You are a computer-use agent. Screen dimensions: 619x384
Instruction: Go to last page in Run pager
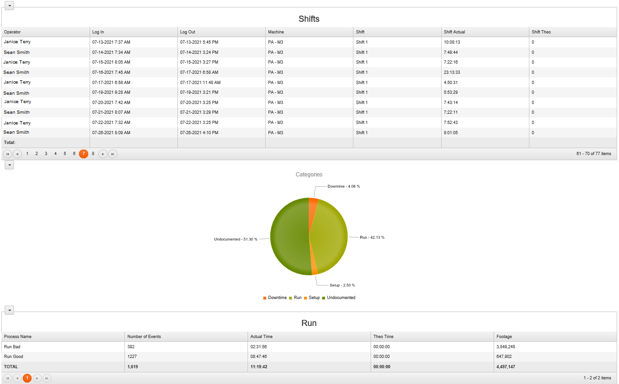coord(47,378)
